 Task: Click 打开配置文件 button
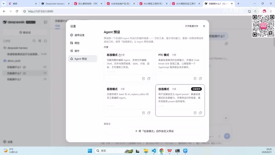(x=192, y=26)
